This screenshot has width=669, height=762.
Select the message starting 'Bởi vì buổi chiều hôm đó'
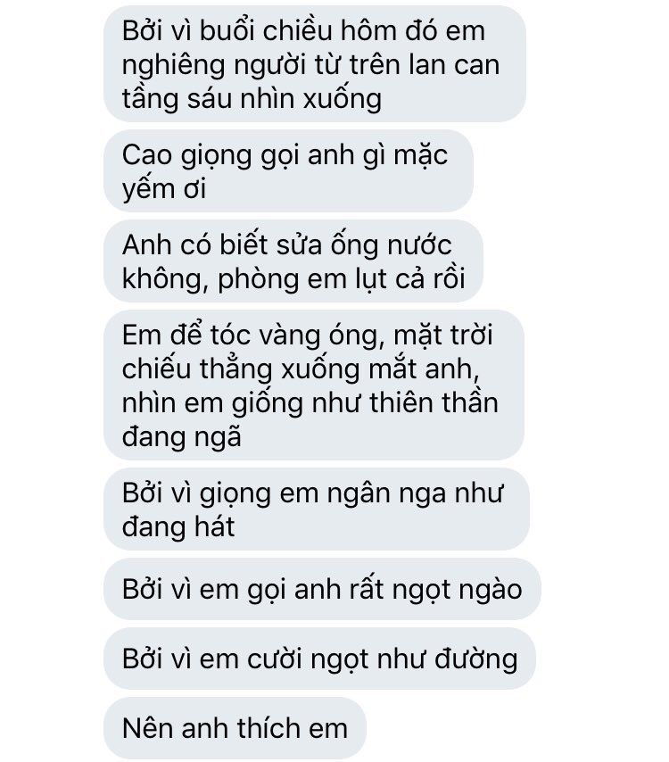tap(315, 63)
